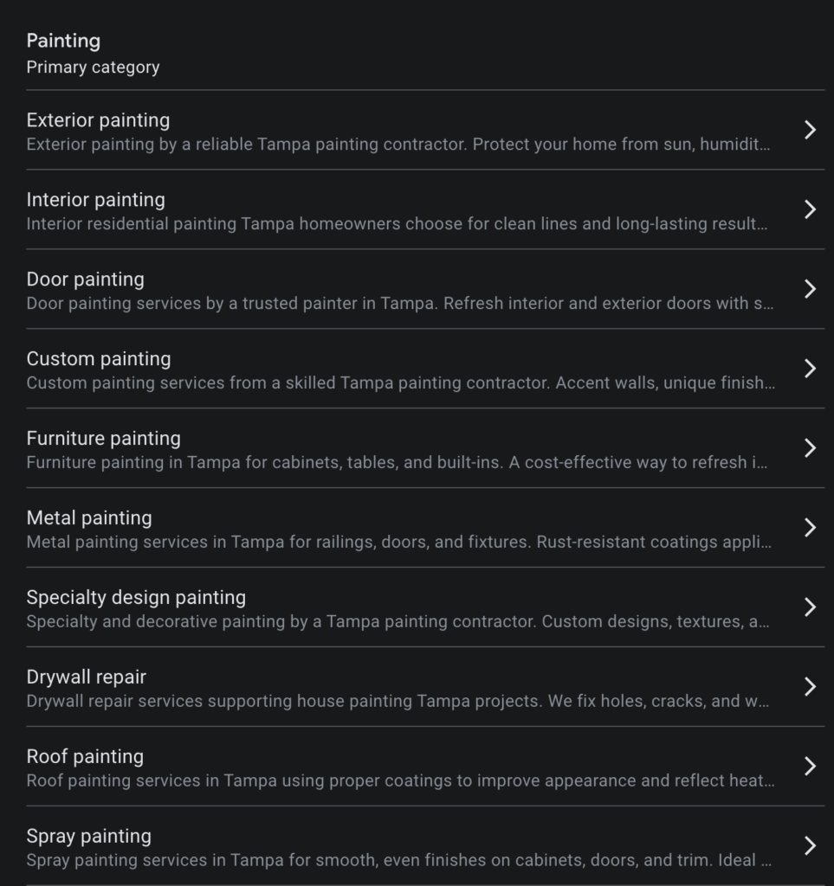Click the Custom painting chevron arrow

point(810,369)
